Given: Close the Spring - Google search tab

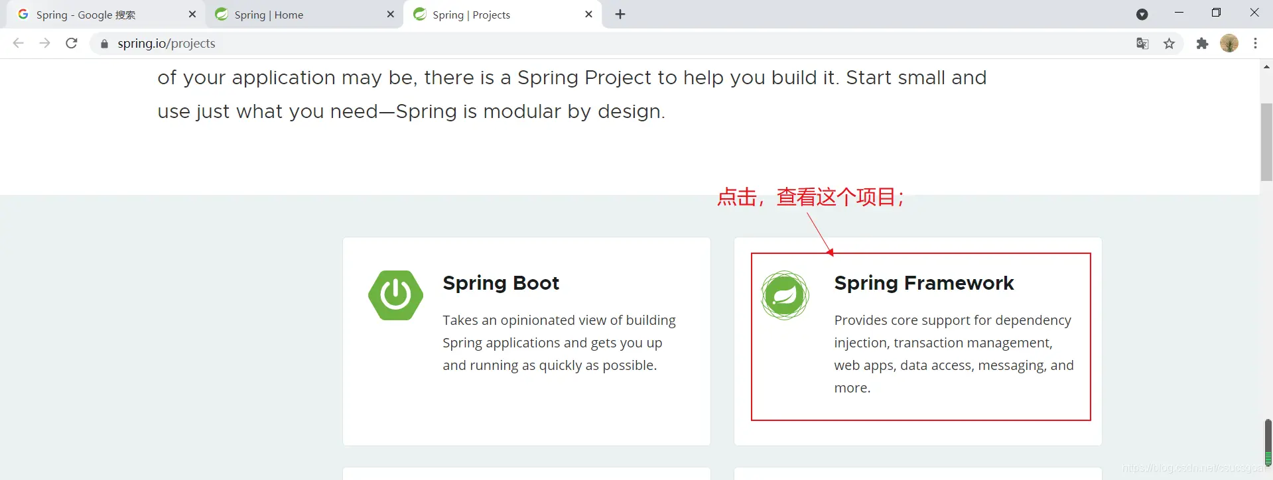Looking at the screenshot, I should point(192,15).
